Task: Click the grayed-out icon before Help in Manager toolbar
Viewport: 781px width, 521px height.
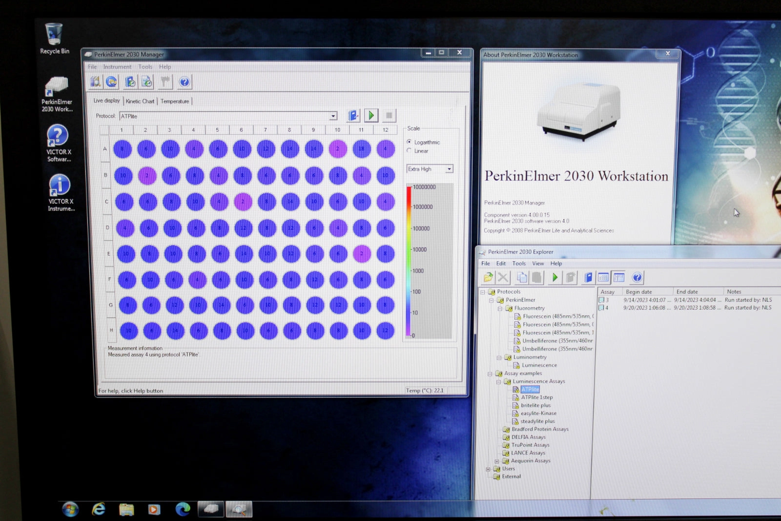Action: pos(165,82)
